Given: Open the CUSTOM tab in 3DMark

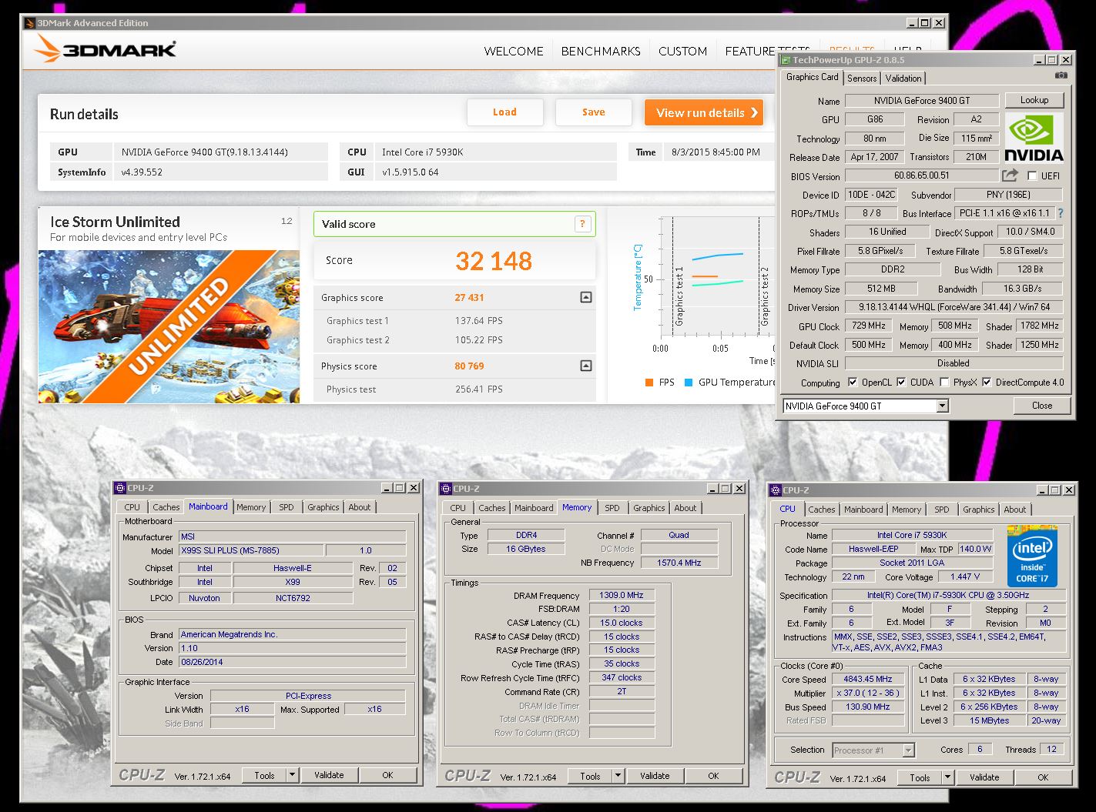Looking at the screenshot, I should pos(682,52).
